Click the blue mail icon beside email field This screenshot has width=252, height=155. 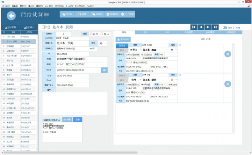[x=104, y=70]
